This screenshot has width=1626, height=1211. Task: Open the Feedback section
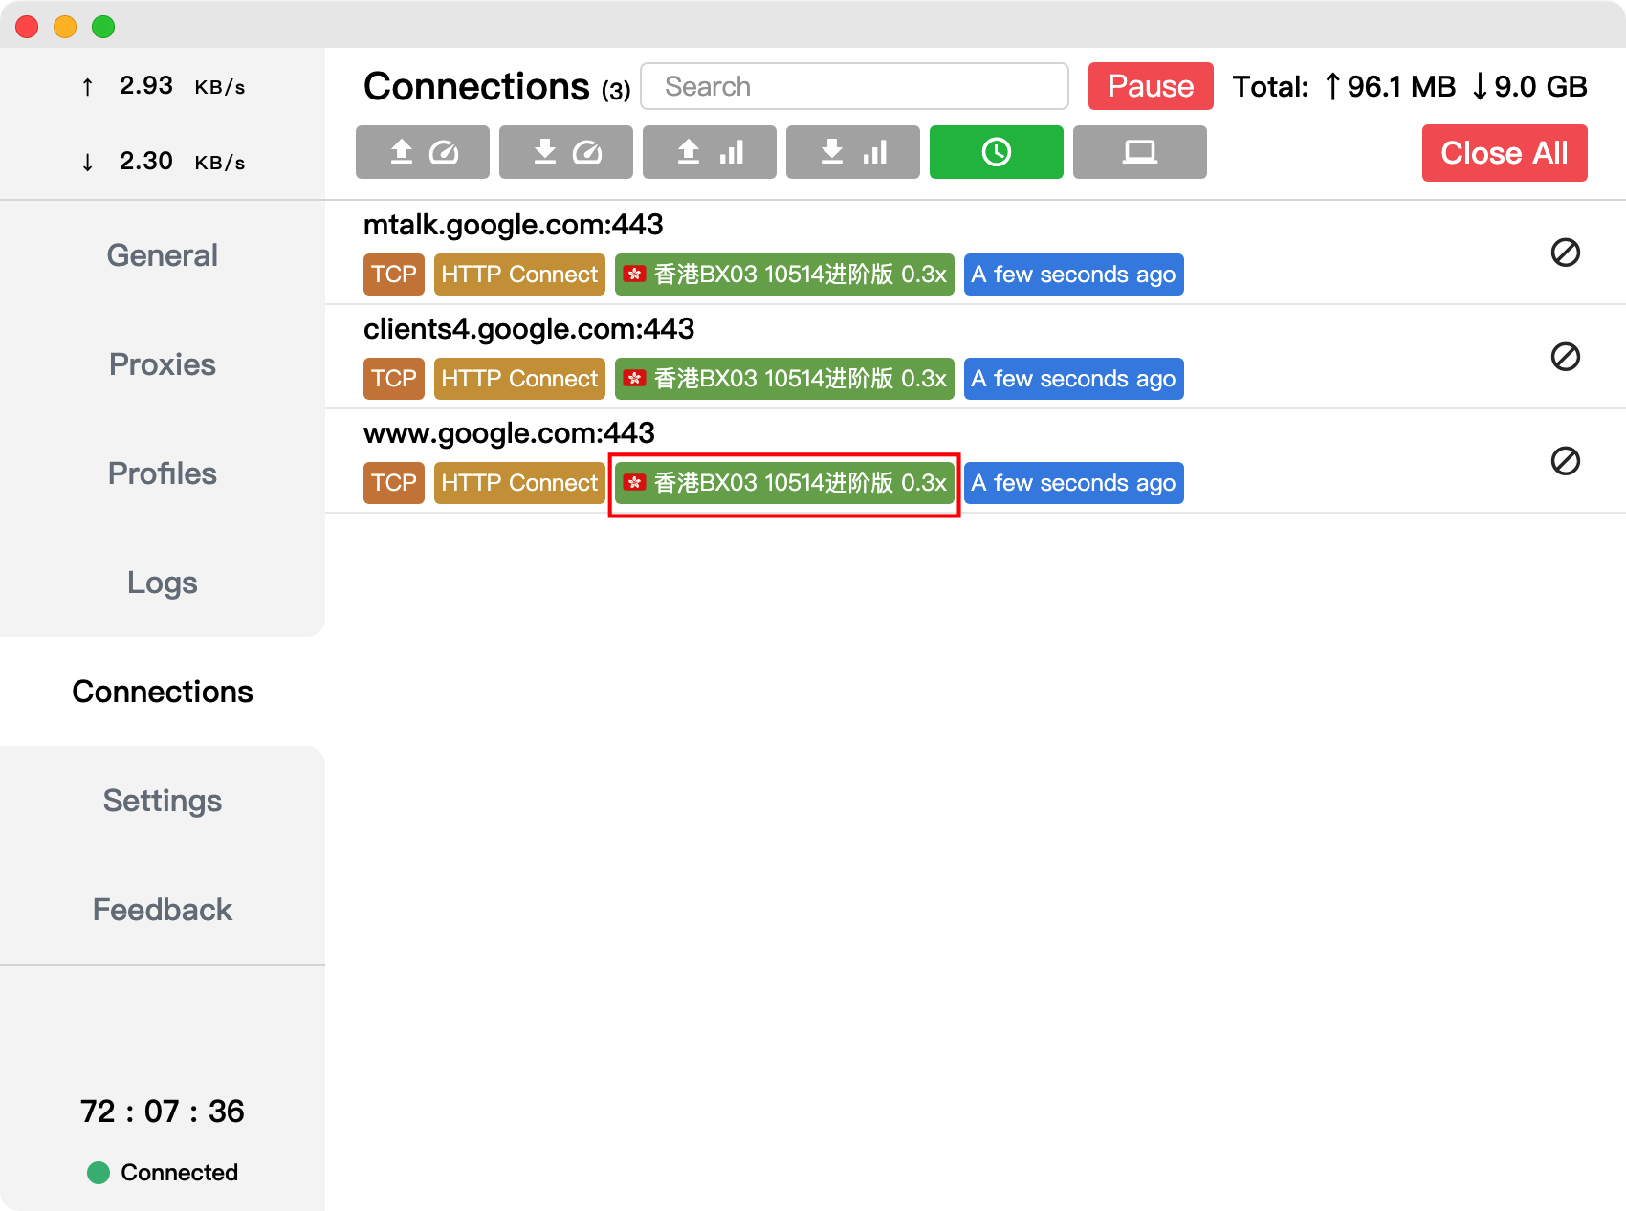pos(163,910)
